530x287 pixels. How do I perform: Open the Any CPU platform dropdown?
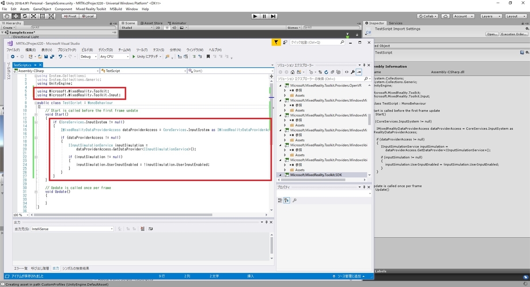114,57
